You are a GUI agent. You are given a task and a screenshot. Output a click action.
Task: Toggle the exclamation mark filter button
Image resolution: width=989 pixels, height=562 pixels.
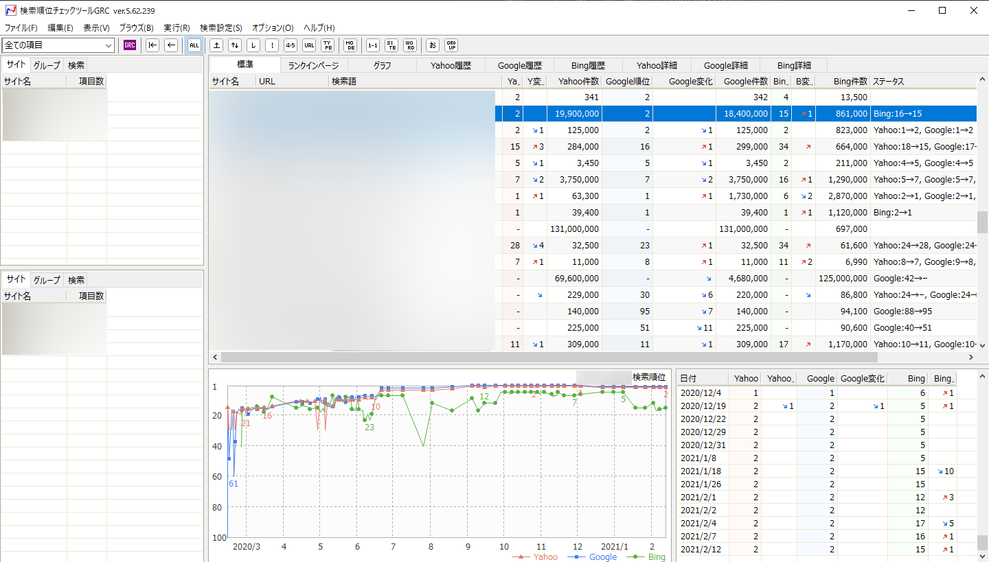[x=272, y=45]
